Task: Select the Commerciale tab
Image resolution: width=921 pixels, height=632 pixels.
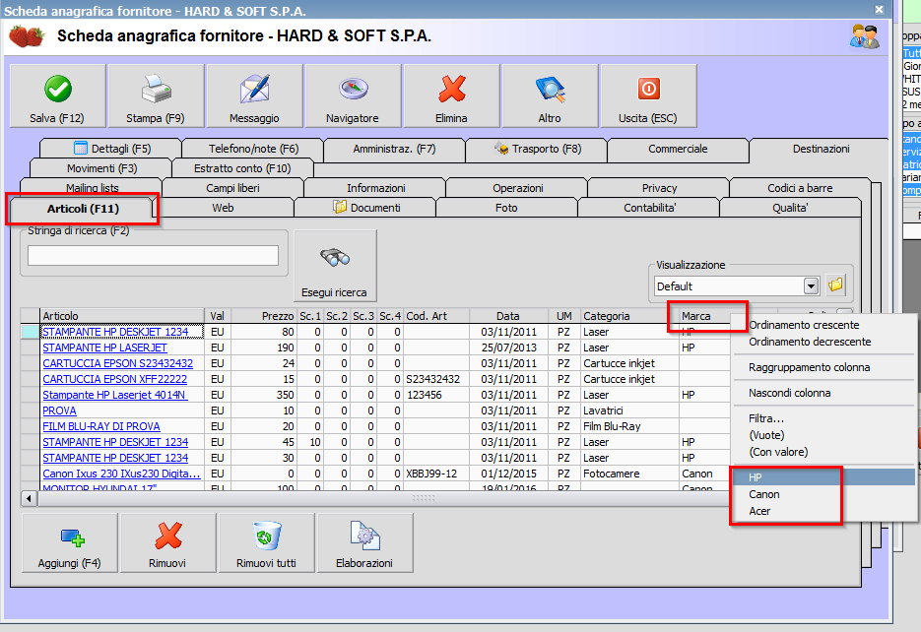Action: [x=678, y=149]
